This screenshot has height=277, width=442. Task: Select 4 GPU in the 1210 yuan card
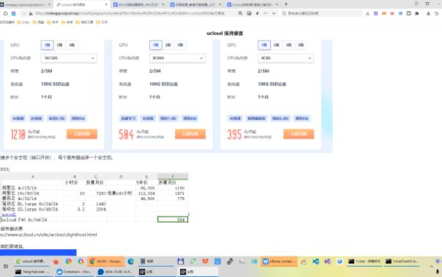pos(72,45)
